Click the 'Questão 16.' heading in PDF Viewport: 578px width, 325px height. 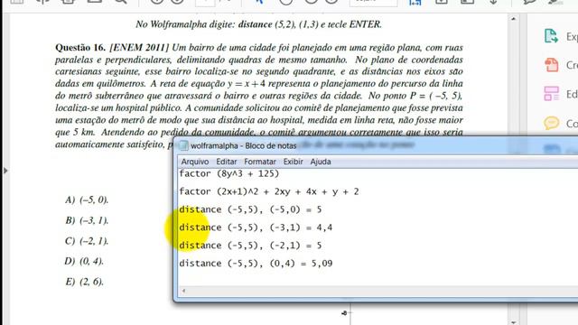(x=80, y=48)
